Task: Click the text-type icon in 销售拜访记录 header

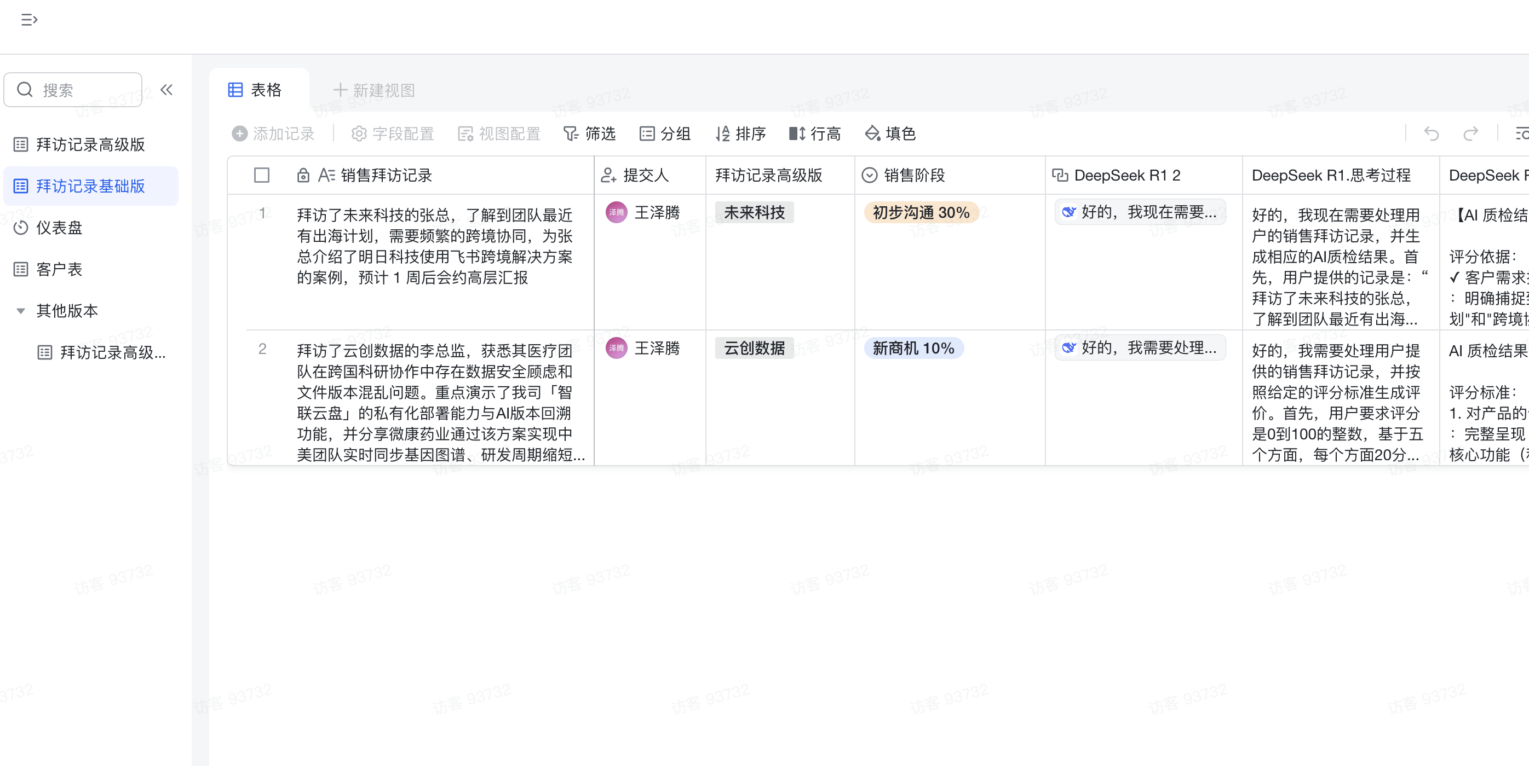Action: click(x=326, y=176)
